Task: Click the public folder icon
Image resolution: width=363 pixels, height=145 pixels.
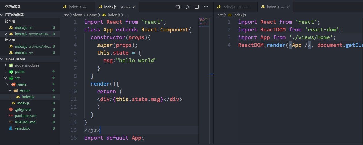Action: [x=11, y=71]
